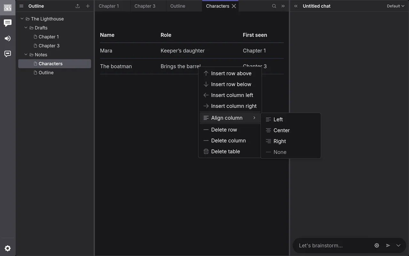Align column Left
409x256 pixels.
coord(291,119)
